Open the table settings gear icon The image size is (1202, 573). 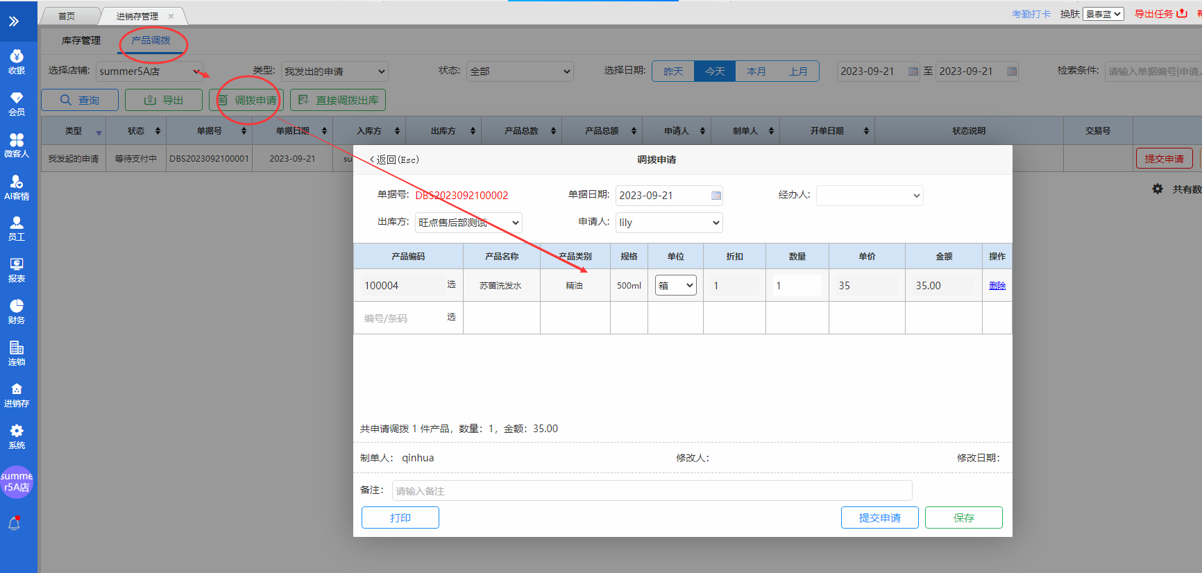click(x=1158, y=189)
